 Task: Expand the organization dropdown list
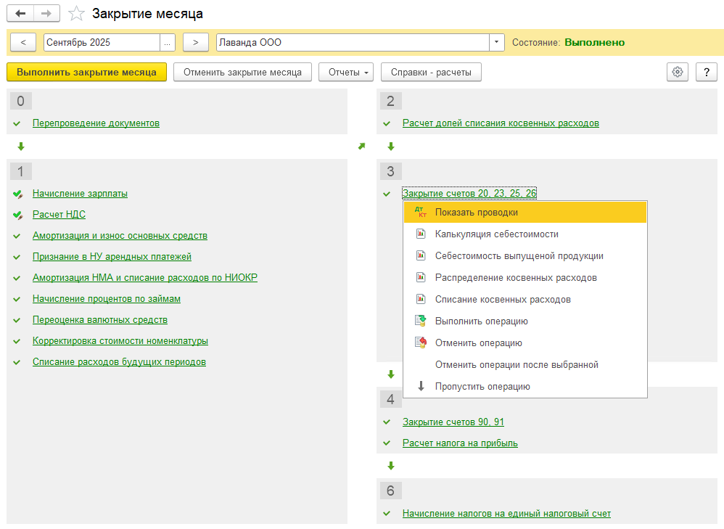[x=497, y=43]
